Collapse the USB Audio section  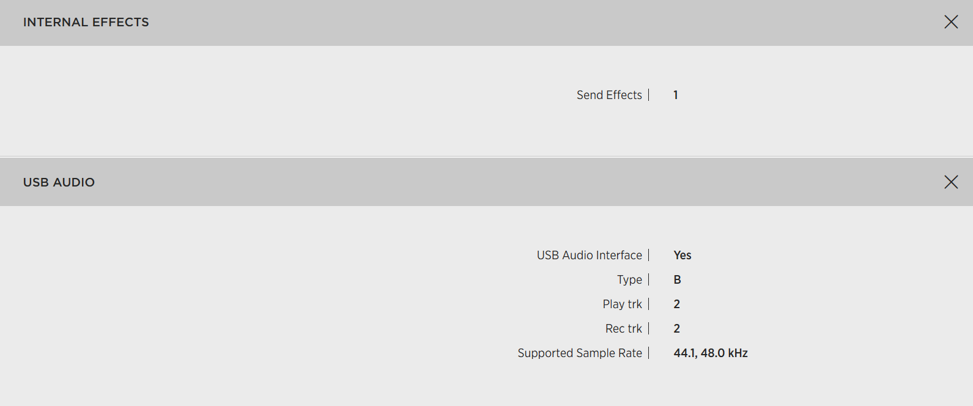(x=951, y=182)
